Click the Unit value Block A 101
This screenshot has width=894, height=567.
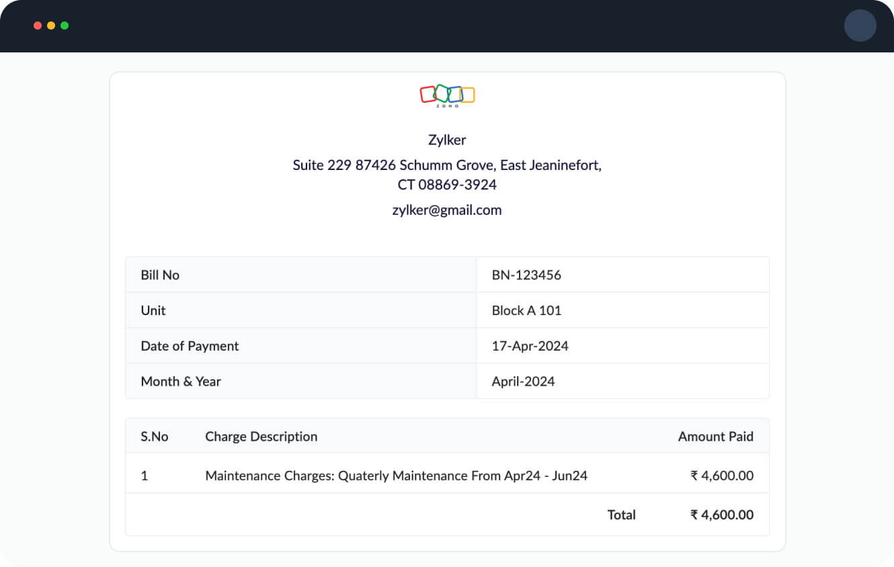(x=527, y=310)
